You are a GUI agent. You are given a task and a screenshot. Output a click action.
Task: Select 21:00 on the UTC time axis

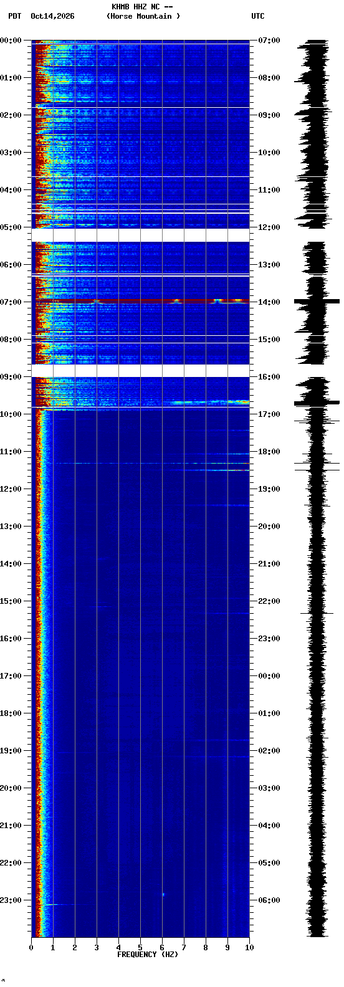pos(269,564)
